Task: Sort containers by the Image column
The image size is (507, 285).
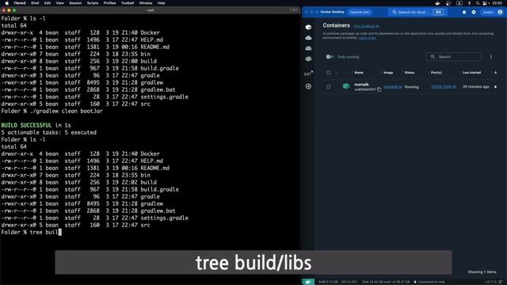Action: point(388,73)
